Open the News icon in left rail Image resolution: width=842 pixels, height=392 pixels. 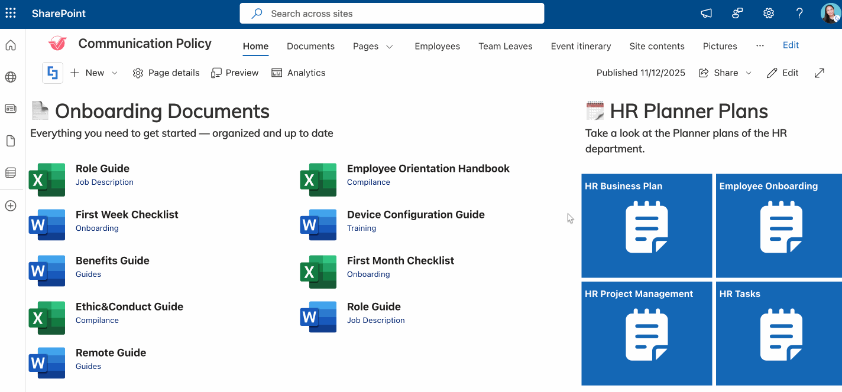(x=11, y=108)
